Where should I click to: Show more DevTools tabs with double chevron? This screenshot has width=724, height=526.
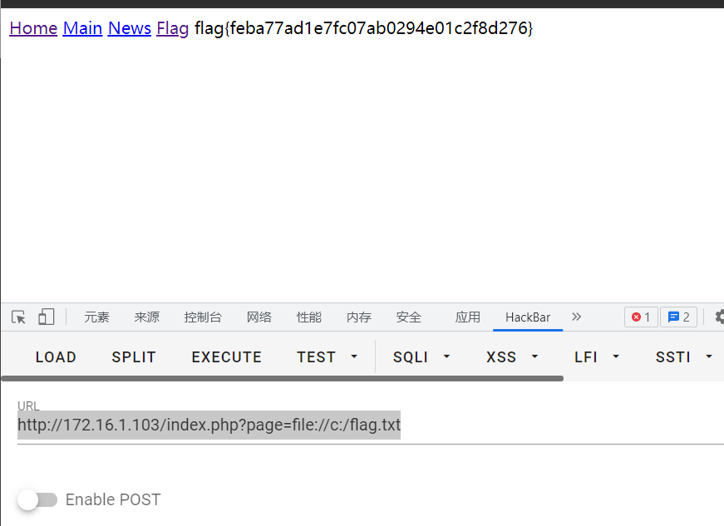(x=576, y=317)
